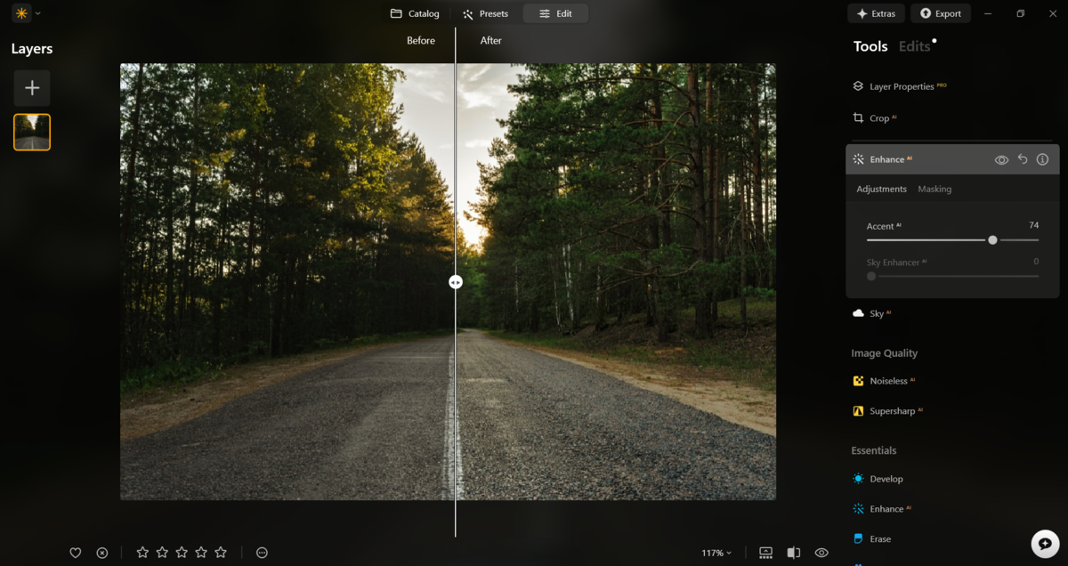Click the Accent slider handle
The height and width of the screenshot is (566, 1068).
pos(992,240)
